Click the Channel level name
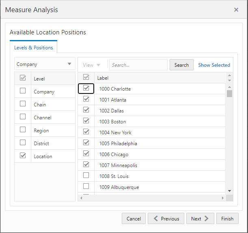Viewport: 248px width, 233px height. [x=43, y=118]
